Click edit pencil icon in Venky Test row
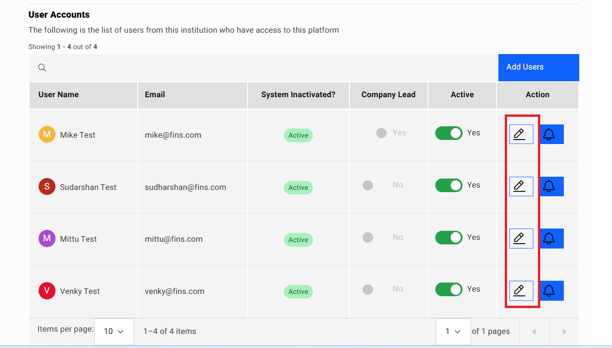The image size is (612, 348). click(x=521, y=291)
